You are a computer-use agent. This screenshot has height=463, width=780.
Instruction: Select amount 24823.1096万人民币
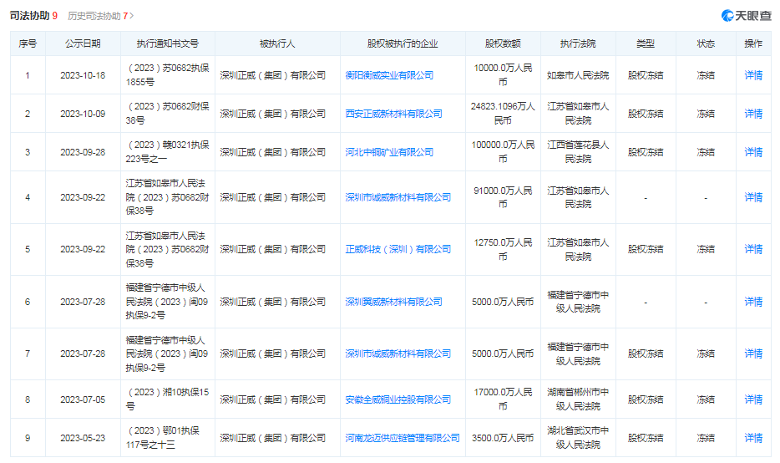tap(503, 114)
